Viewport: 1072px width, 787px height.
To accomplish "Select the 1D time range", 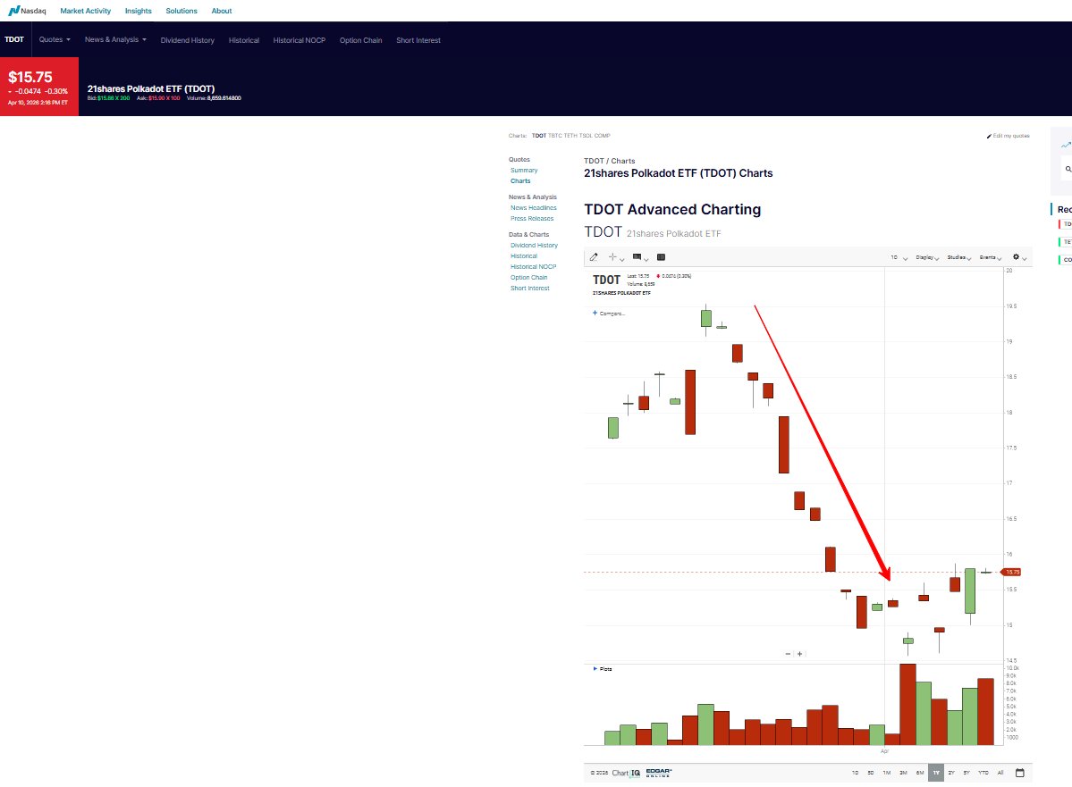I will coord(855,773).
